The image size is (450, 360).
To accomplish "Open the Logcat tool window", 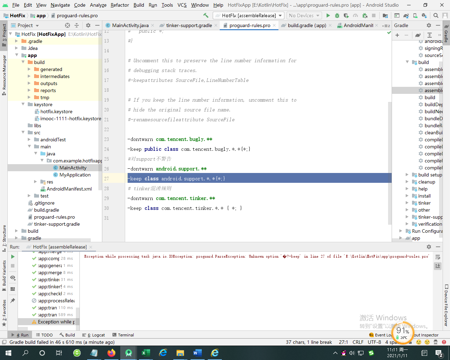I will click(94, 335).
